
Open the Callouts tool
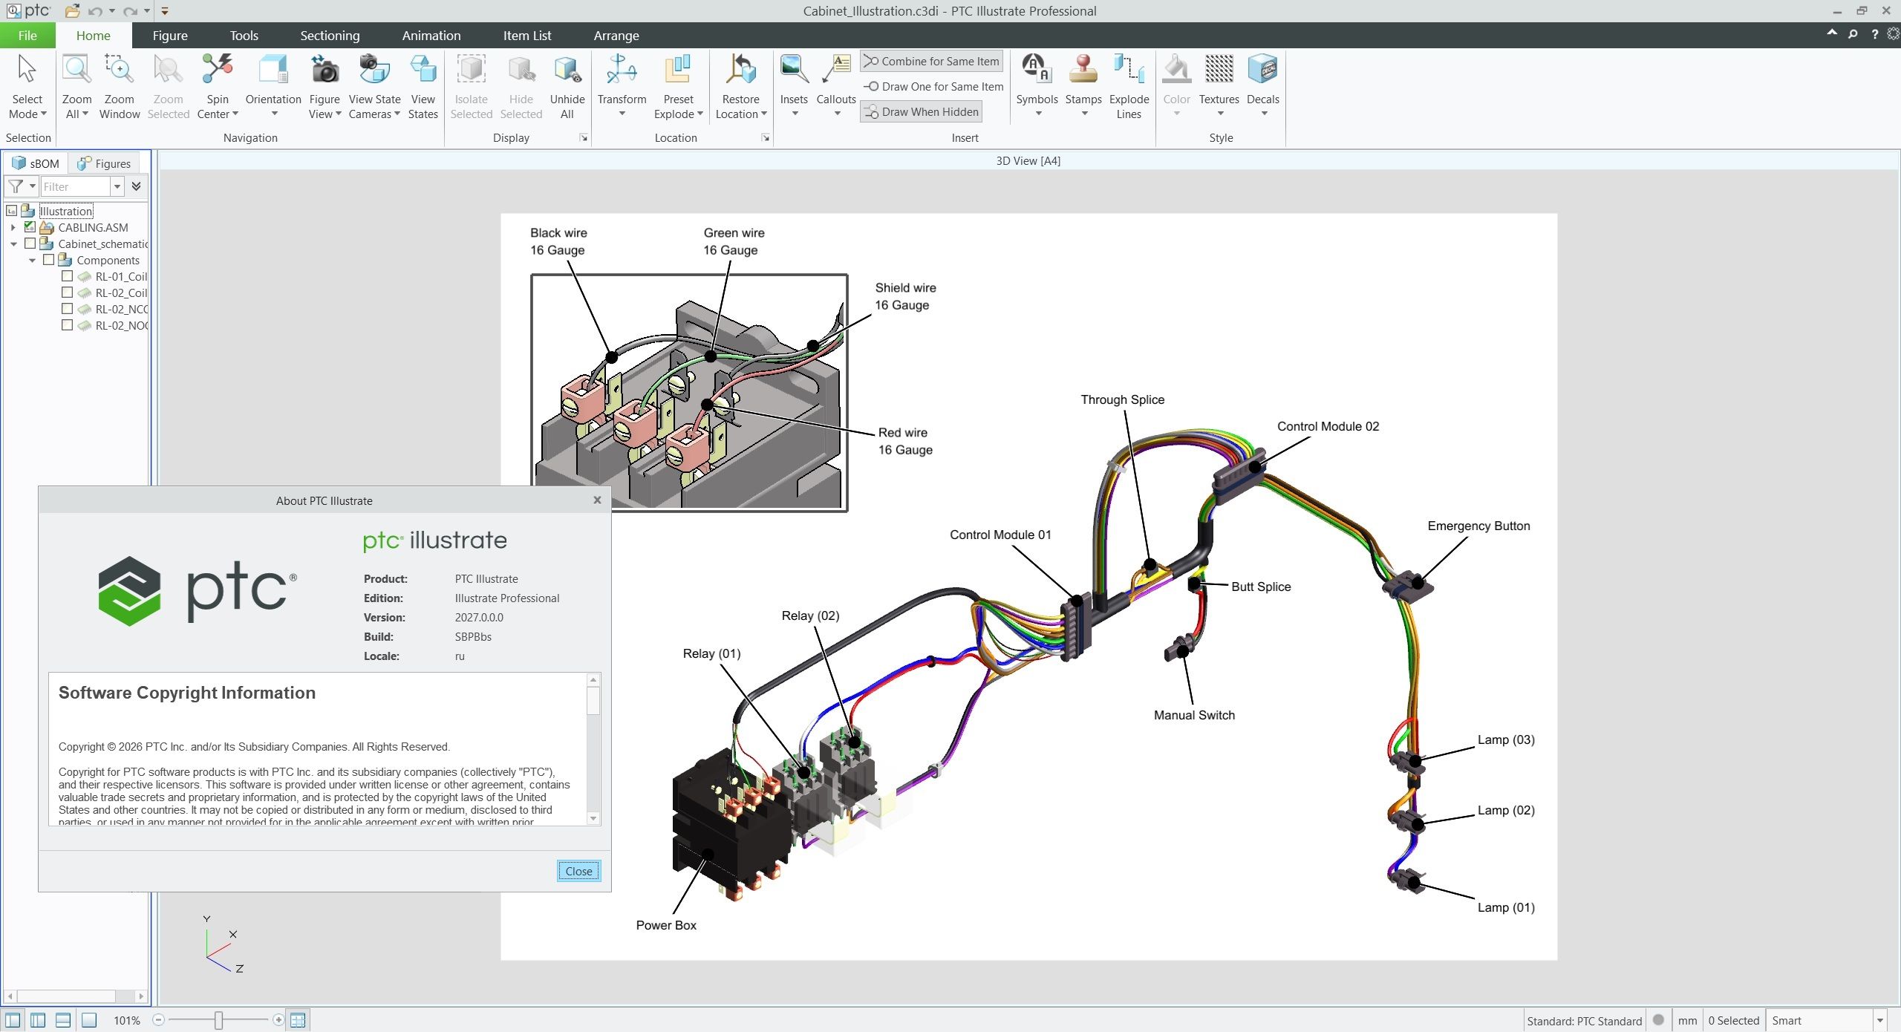coord(836,87)
